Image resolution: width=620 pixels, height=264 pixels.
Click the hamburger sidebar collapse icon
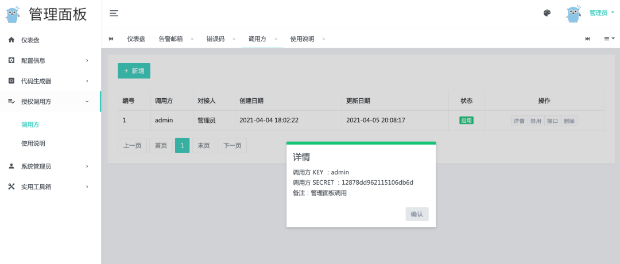click(x=114, y=13)
